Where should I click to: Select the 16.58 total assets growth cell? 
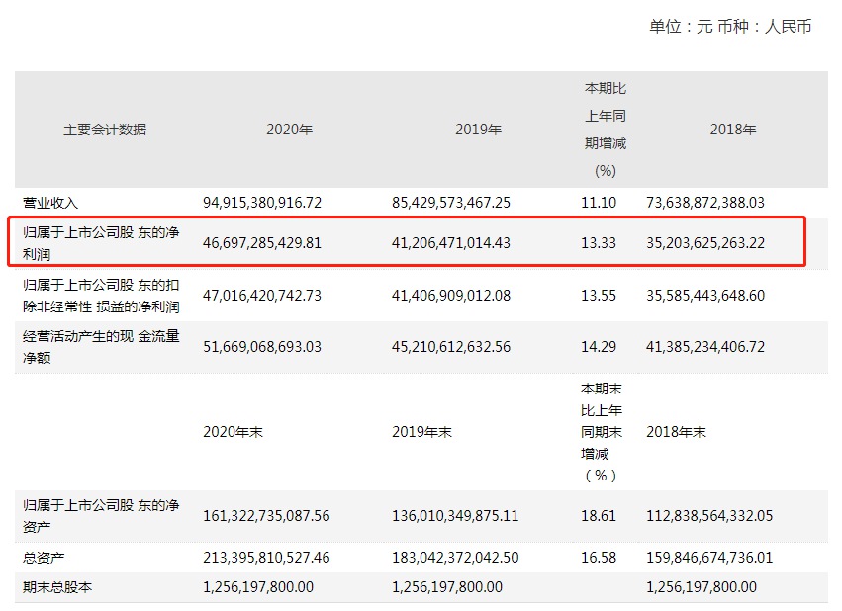[600, 558]
